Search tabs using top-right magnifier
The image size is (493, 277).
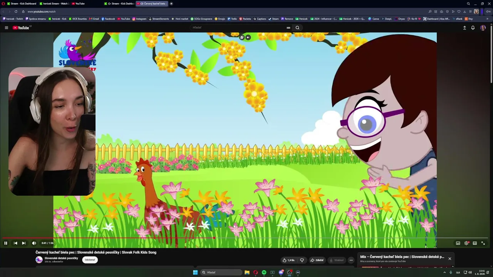[x=468, y=3]
